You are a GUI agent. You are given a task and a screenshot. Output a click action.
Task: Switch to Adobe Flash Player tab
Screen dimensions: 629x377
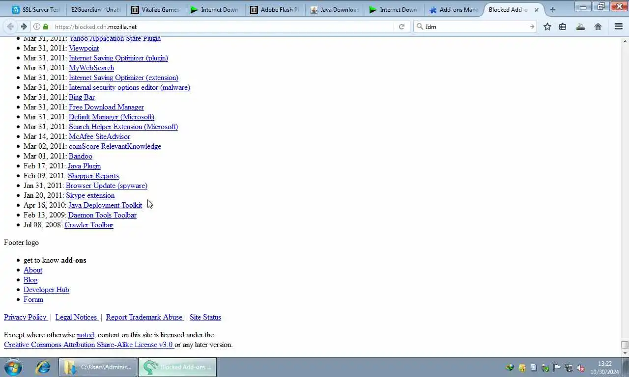275,10
